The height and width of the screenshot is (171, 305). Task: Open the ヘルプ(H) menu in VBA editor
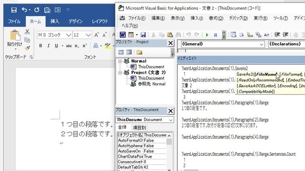(x=130, y=25)
